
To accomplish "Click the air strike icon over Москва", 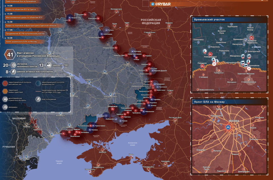I will (x=228, y=128).
